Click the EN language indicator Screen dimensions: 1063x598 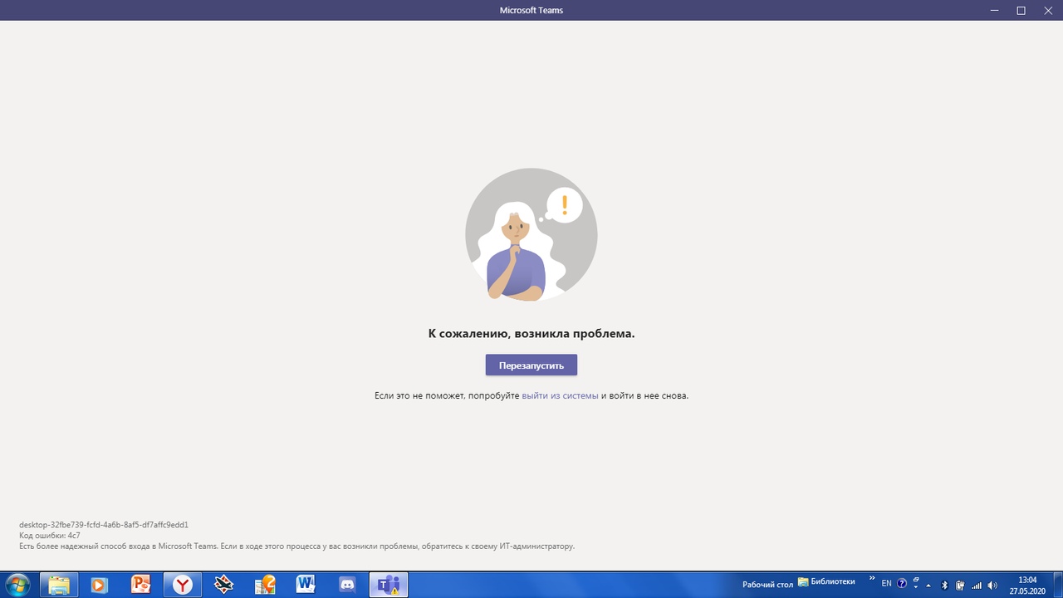click(x=886, y=584)
